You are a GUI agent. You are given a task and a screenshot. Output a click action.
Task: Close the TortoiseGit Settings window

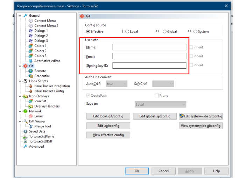click(x=226, y=6)
